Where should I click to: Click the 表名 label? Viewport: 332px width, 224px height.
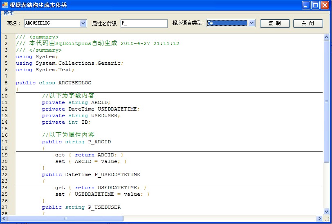[x=13, y=23]
